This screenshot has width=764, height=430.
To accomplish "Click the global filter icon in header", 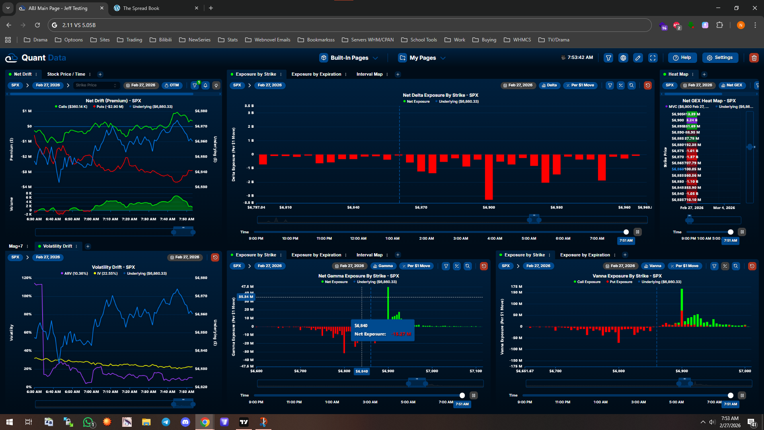I will coord(608,58).
